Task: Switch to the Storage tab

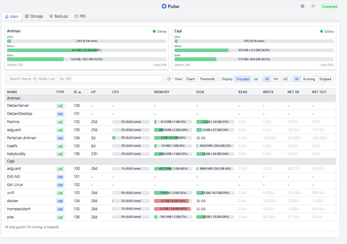Action: coord(34,16)
